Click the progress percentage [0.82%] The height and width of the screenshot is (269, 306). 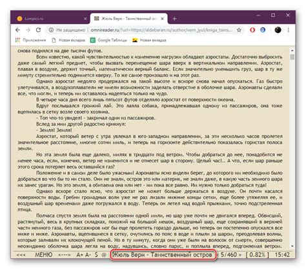tap(257, 255)
